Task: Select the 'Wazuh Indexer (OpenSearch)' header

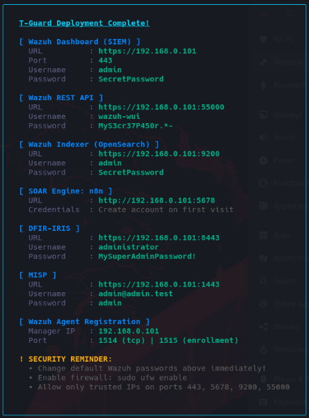Action: pyautogui.click(x=89, y=145)
